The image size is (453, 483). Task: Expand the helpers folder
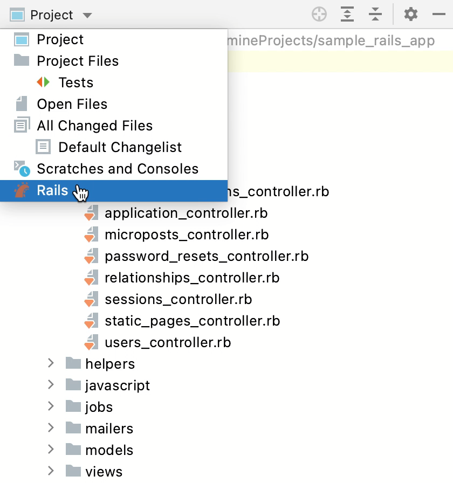pyautogui.click(x=51, y=363)
